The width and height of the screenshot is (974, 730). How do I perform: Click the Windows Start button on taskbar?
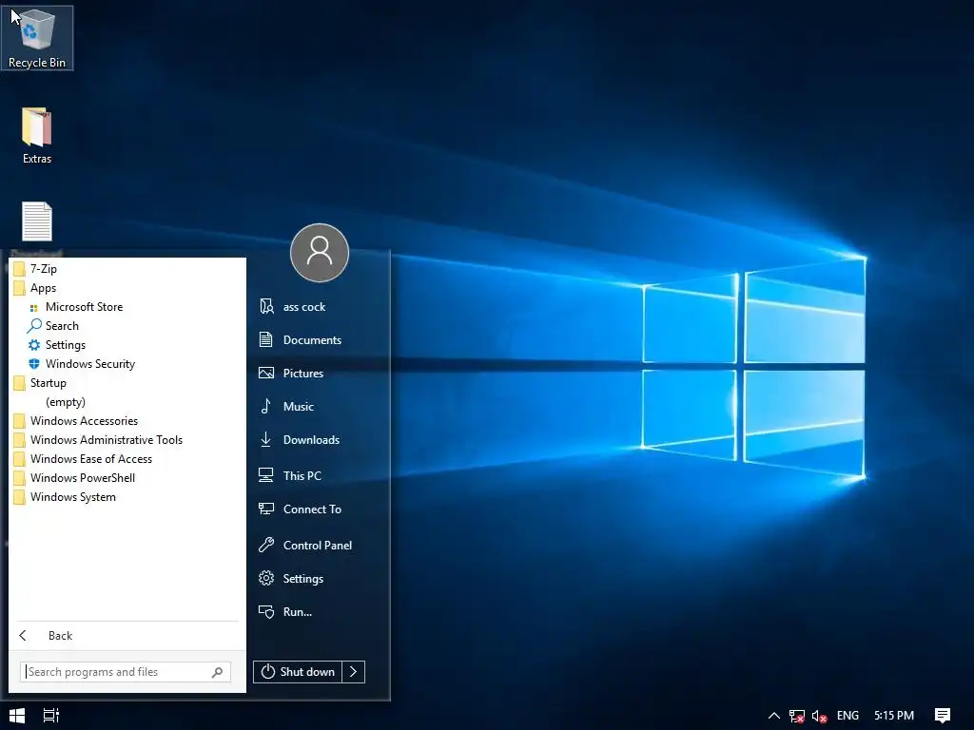click(17, 716)
